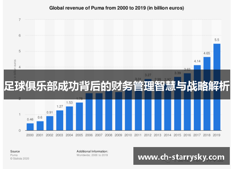
Task: Select the 2006 year label
Action: point(89,135)
